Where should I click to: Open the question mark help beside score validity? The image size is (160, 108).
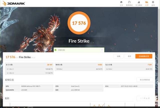coord(102,50)
